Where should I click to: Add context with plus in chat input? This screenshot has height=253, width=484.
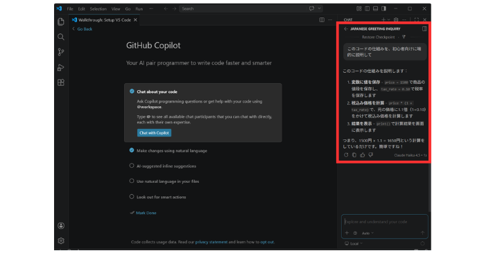(x=347, y=233)
